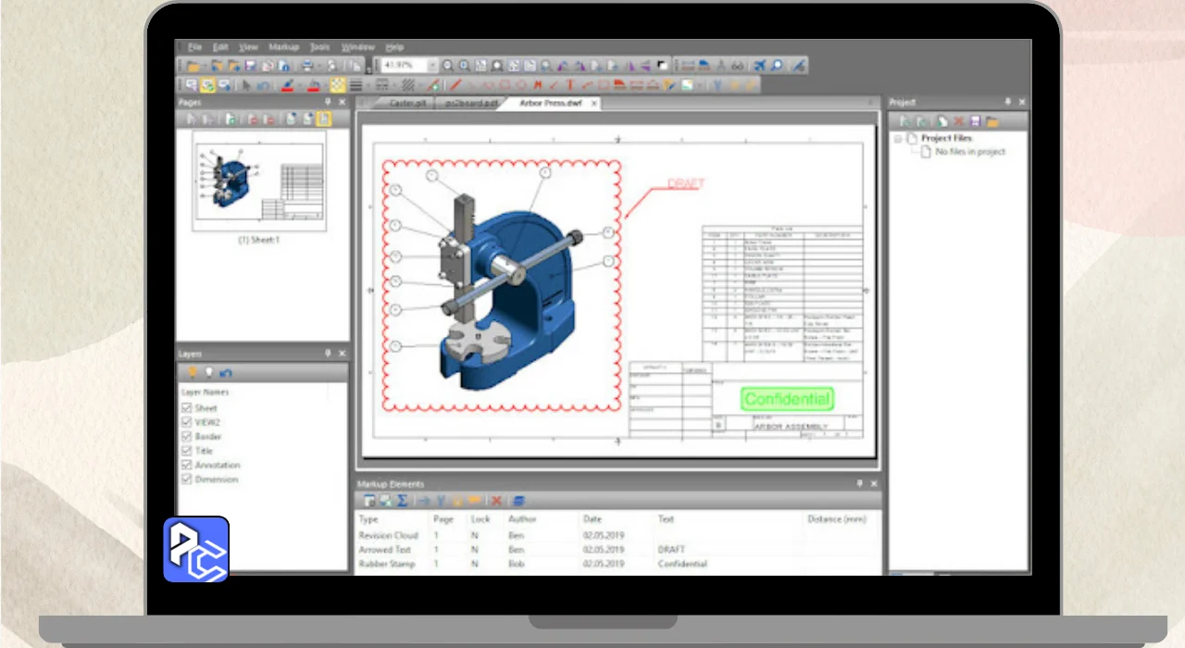Click the Sheet:1 page thumbnail
This screenshot has height=648, width=1185.
(260, 181)
